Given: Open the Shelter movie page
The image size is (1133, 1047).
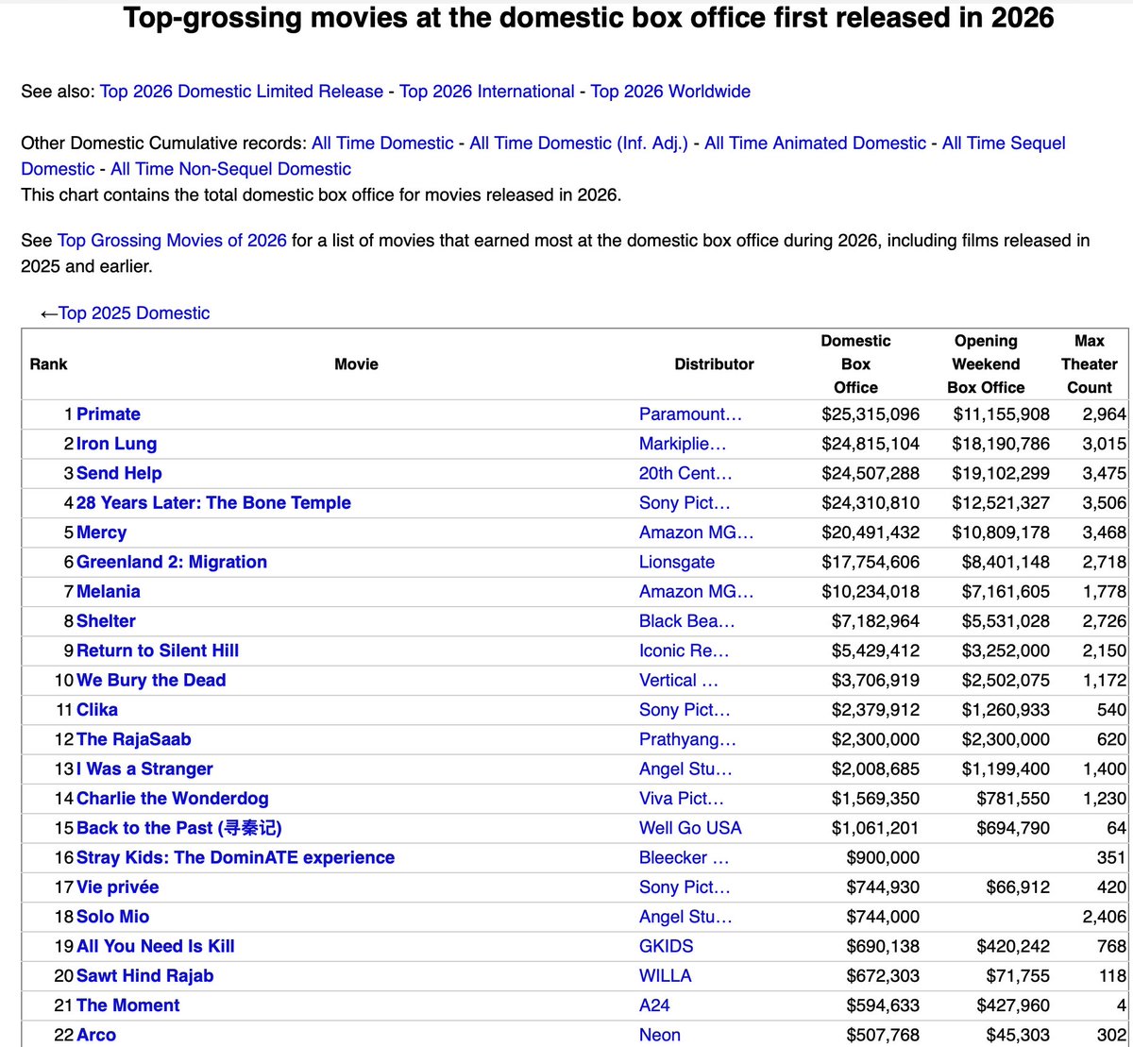Looking at the screenshot, I should [106, 621].
